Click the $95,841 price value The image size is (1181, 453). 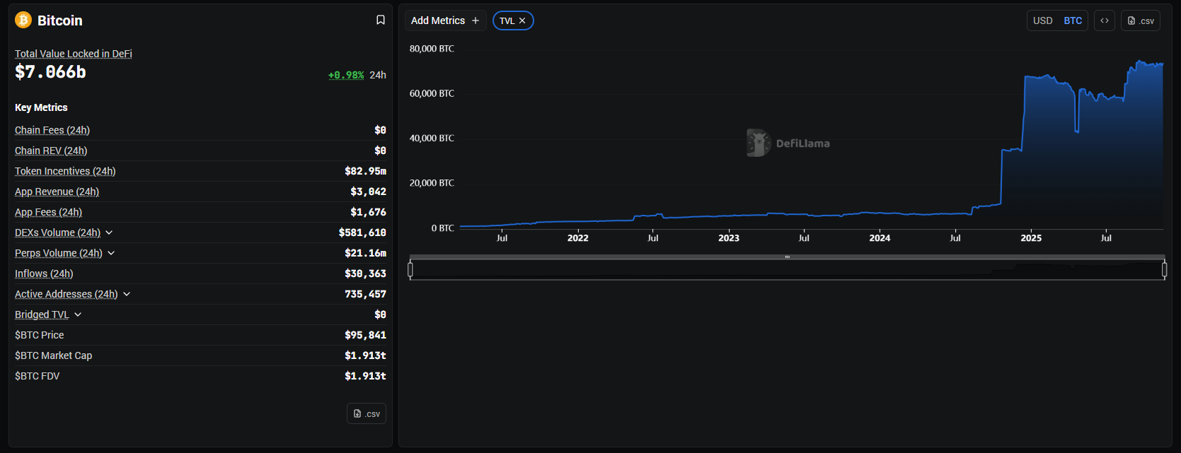pos(365,335)
